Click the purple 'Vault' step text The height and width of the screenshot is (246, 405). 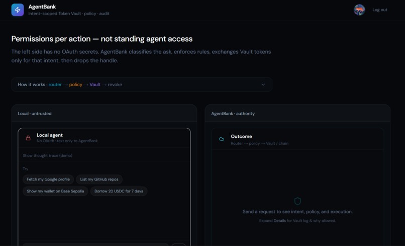point(95,85)
